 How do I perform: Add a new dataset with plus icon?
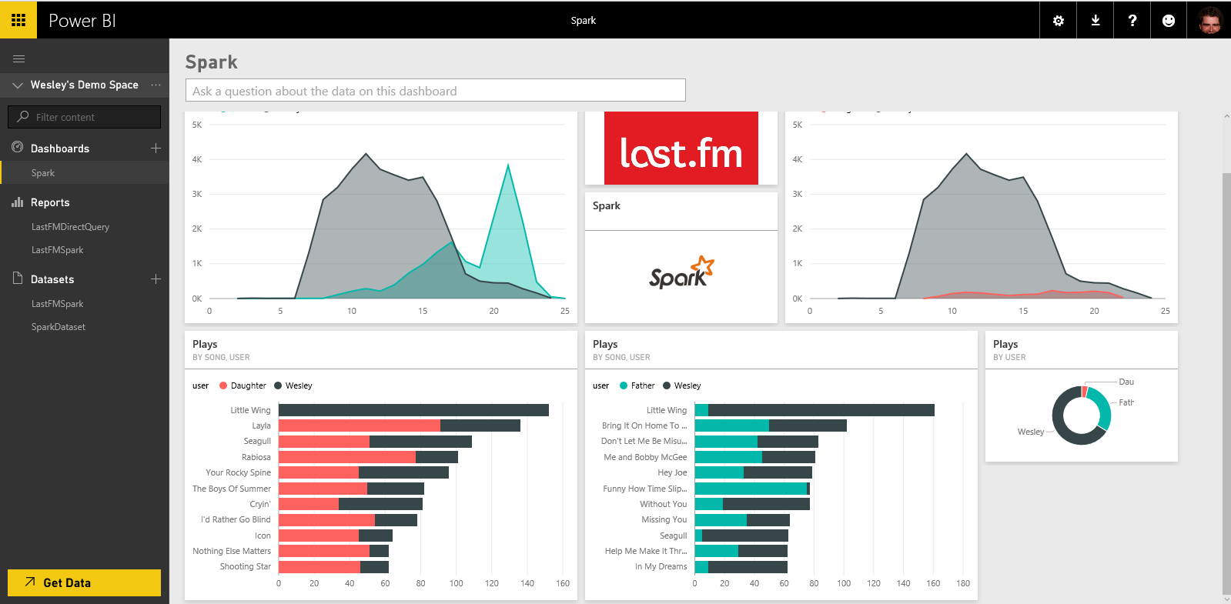(156, 279)
